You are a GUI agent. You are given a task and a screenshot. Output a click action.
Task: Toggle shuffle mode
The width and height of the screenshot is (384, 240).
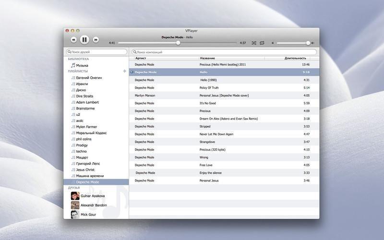254,43
